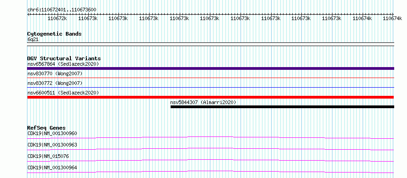Click the CDK19|NM_001300964 transcript label
Image resolution: width=407 pixels, height=178 pixels.
pyautogui.click(x=52, y=168)
